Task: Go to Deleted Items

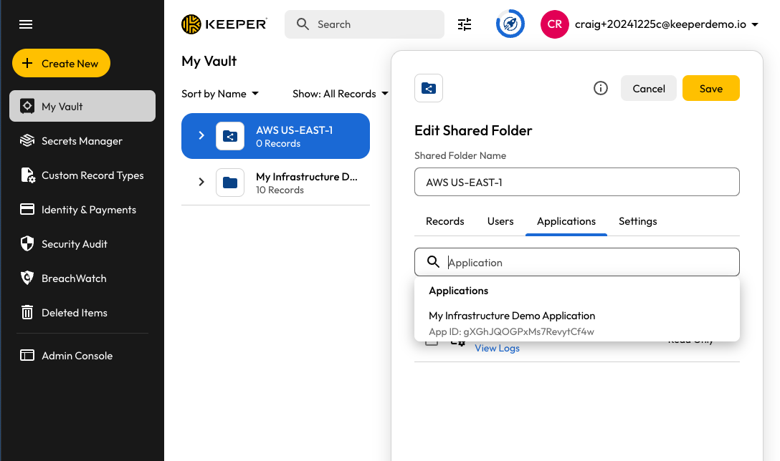Action: 74,313
